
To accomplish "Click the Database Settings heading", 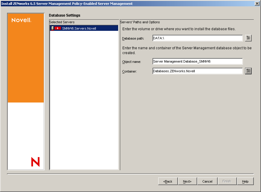I will pos(64,15).
